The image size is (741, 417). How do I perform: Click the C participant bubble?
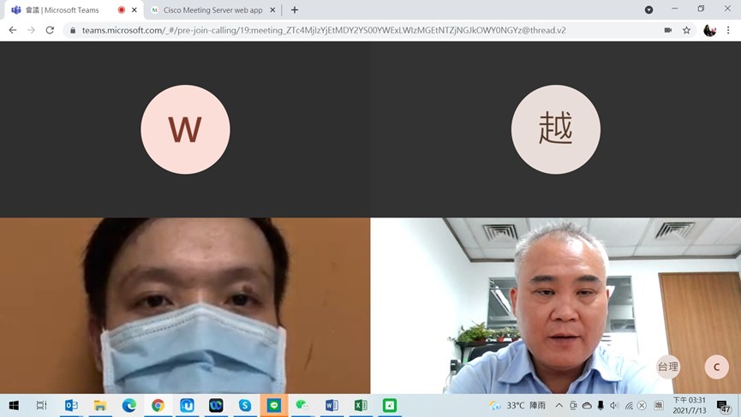(x=716, y=367)
